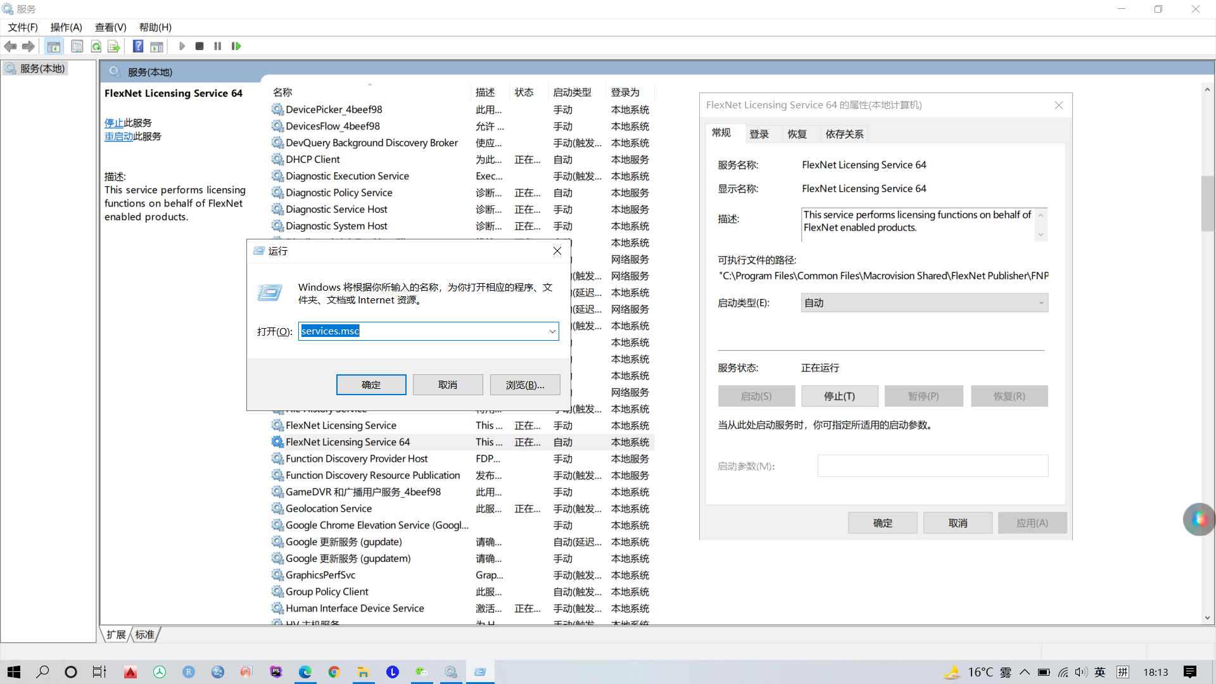This screenshot has width=1216, height=684.
Task: Click the blue R icon in the taskbar
Action: (x=189, y=672)
